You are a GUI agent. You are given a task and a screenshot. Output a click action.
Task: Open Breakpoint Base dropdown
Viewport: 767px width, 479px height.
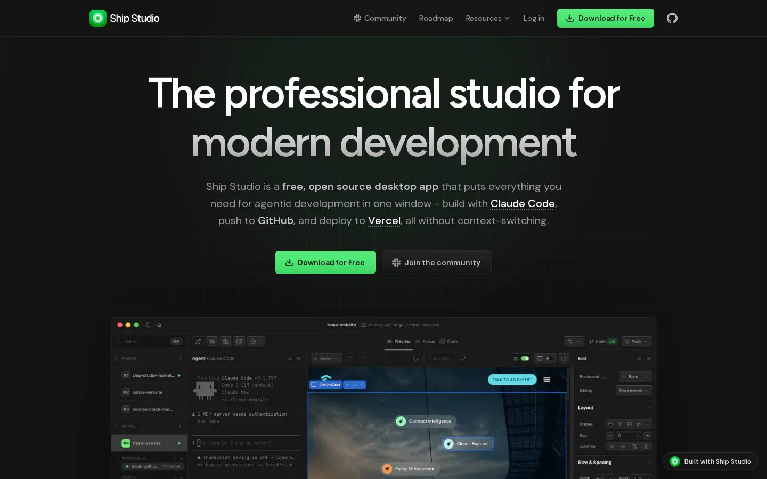635,377
